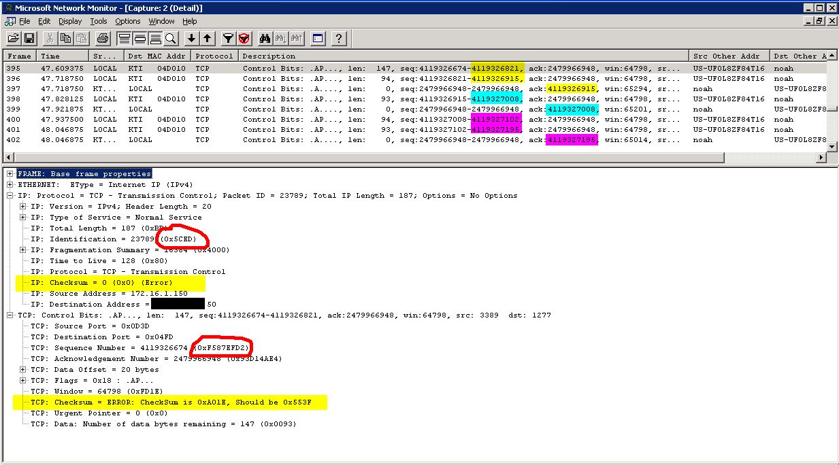Open the Display menu
Viewport: 839px width, 465px height.
[x=69, y=21]
